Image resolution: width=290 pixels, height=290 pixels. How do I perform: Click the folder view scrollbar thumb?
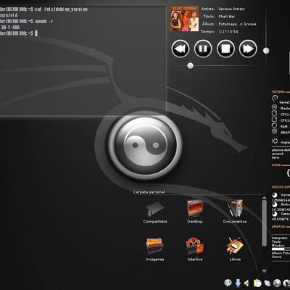tap(264, 223)
